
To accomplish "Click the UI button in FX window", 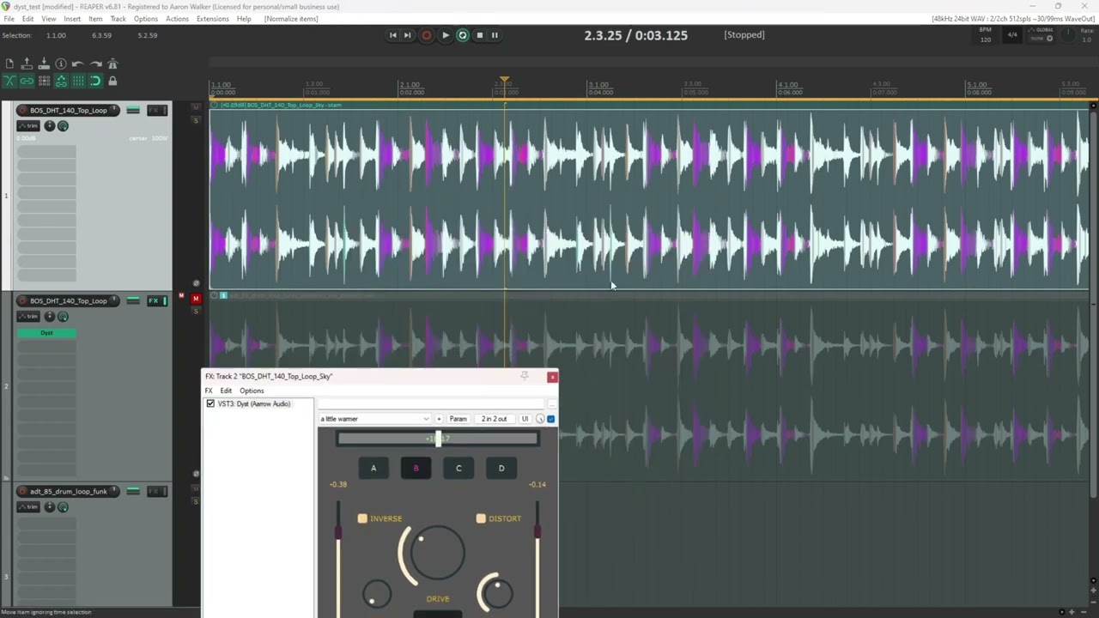I will point(525,419).
